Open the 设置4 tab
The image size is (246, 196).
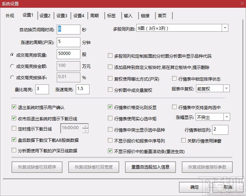[79, 16]
